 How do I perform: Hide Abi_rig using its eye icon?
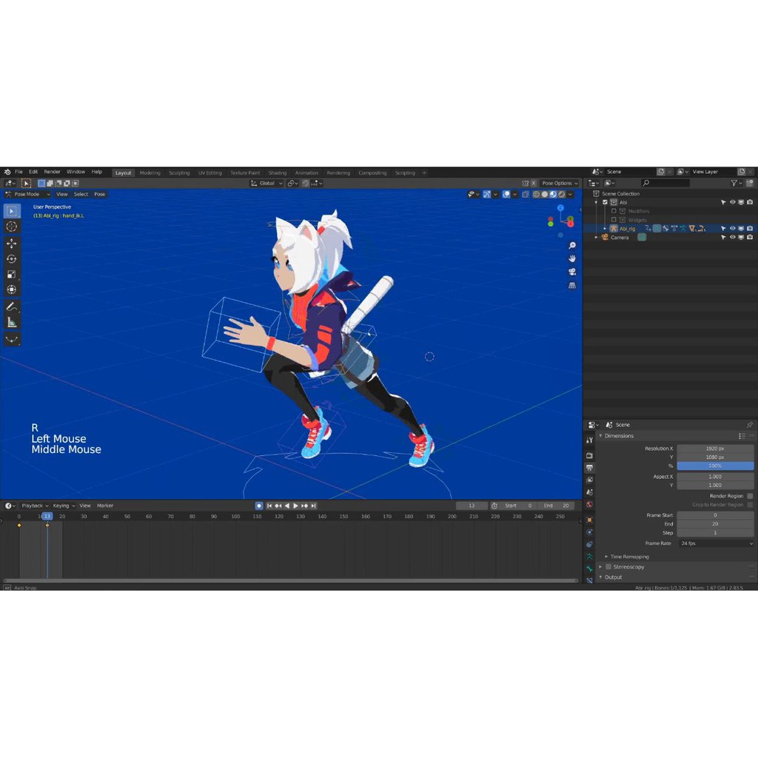(733, 229)
